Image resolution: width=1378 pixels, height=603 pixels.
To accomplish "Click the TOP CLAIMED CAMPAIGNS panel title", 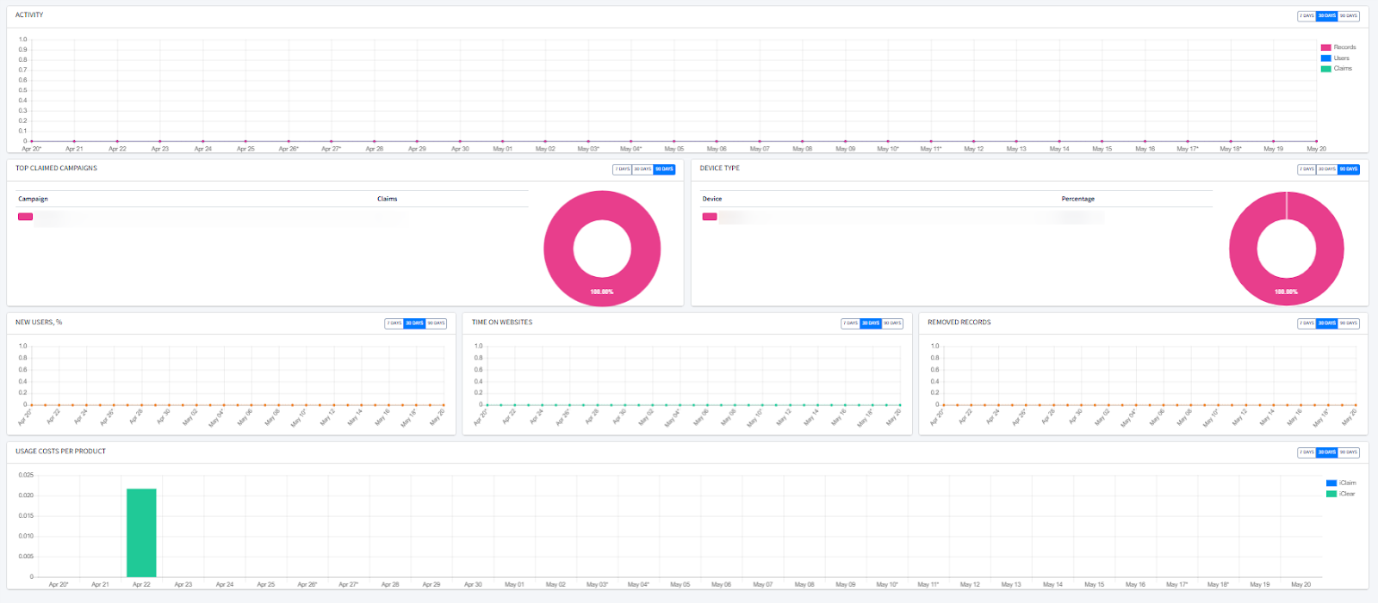I will point(57,169).
